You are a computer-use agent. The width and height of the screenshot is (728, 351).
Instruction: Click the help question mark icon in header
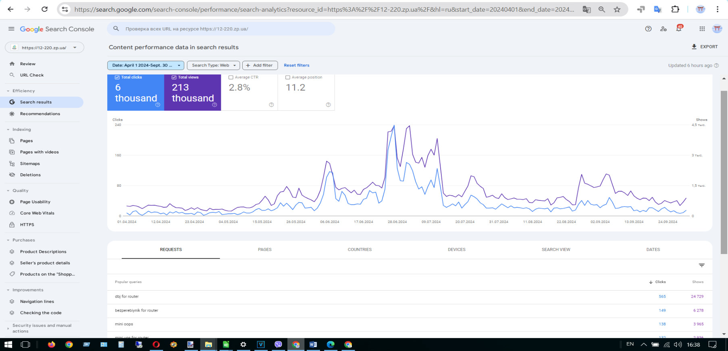[648, 29]
